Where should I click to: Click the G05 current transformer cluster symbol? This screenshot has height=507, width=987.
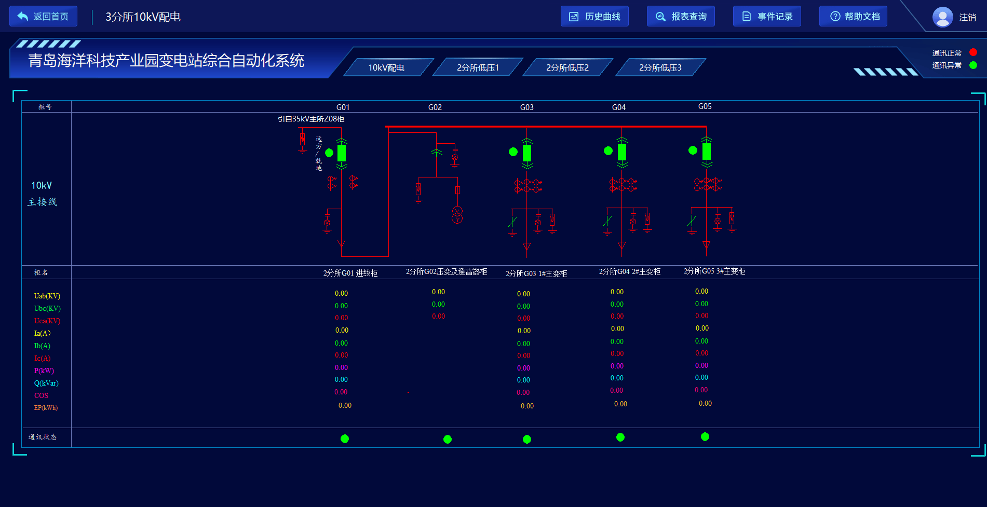coord(708,184)
